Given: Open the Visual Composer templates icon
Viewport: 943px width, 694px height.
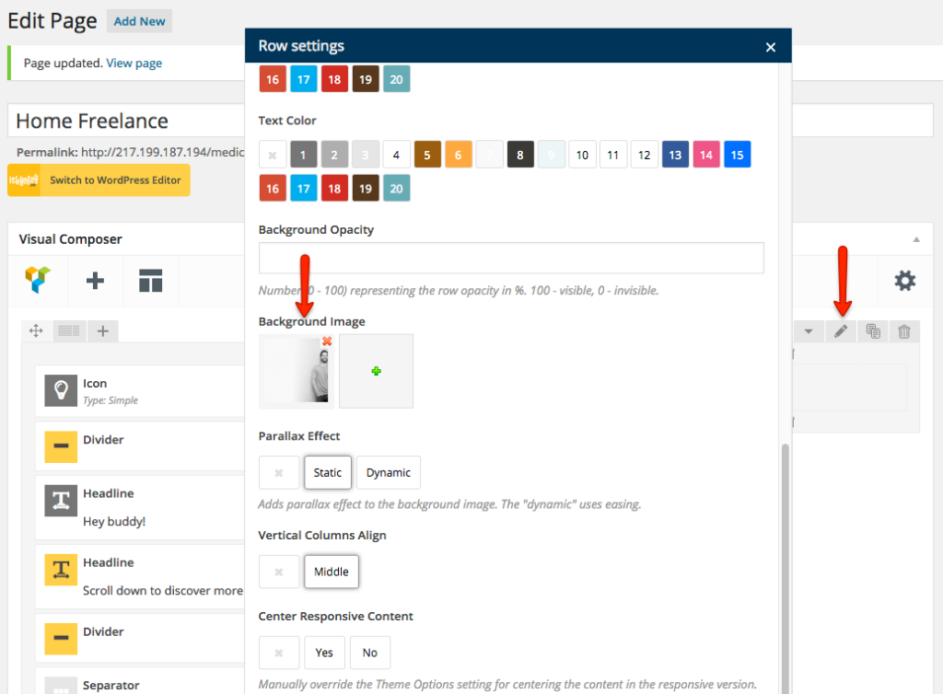Looking at the screenshot, I should [150, 281].
